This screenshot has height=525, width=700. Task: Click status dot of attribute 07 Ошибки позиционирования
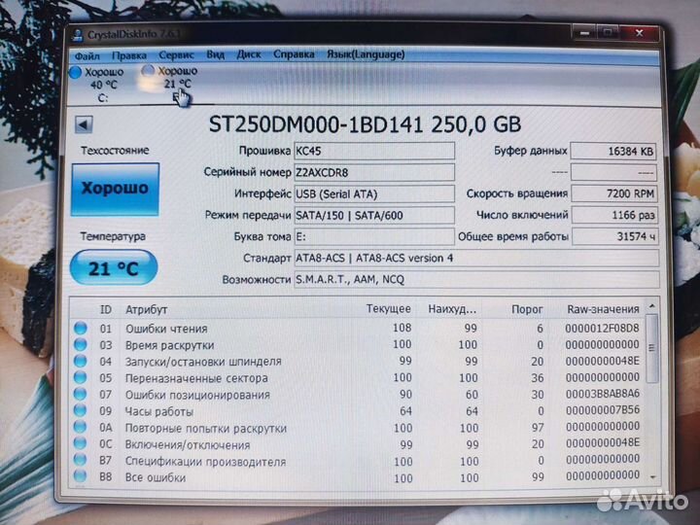[81, 394]
